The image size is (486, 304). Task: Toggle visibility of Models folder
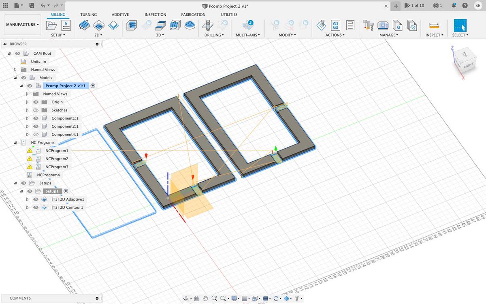click(23, 78)
